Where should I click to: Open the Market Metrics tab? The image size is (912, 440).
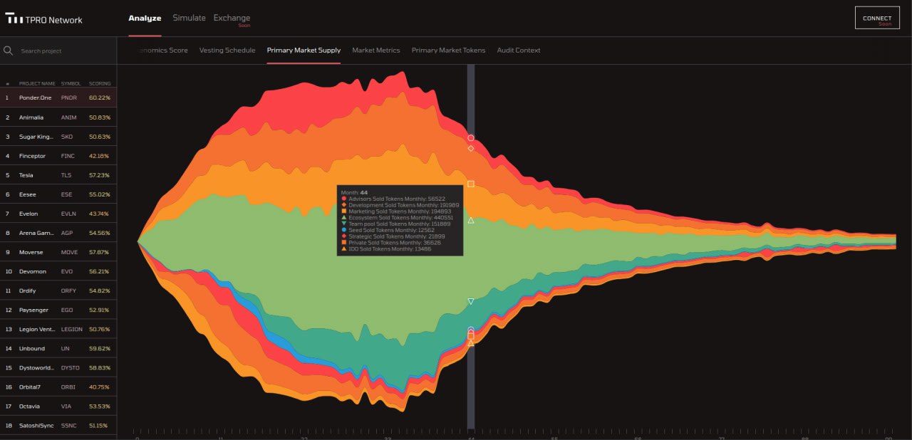click(x=375, y=51)
